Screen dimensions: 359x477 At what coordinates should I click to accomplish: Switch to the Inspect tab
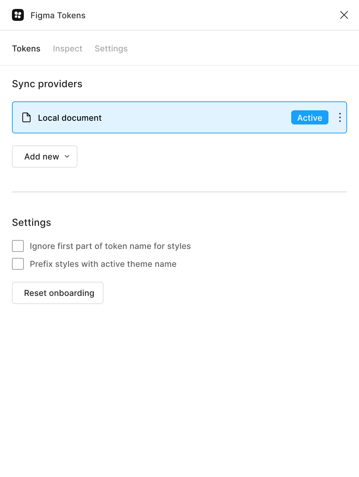coord(67,48)
